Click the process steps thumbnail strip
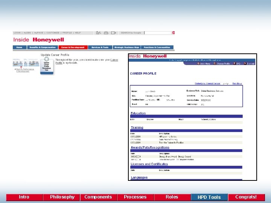Image resolution: width=271 pixels, height=203 pixels. [26, 62]
